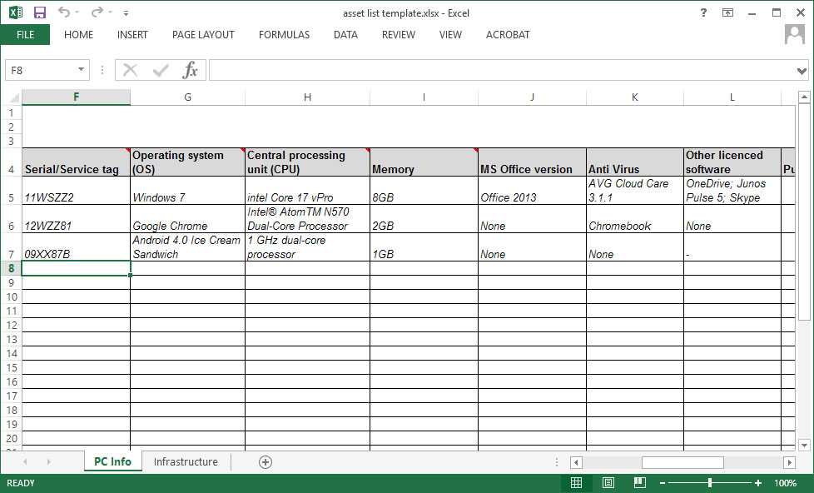The height and width of the screenshot is (493, 814).
Task: Expand the formula bar chevron
Action: click(802, 71)
